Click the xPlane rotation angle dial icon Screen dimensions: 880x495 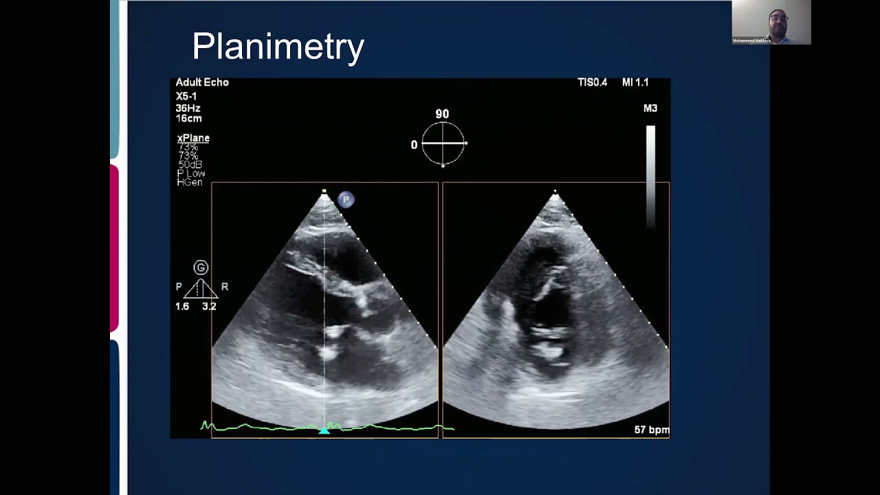coord(443,144)
